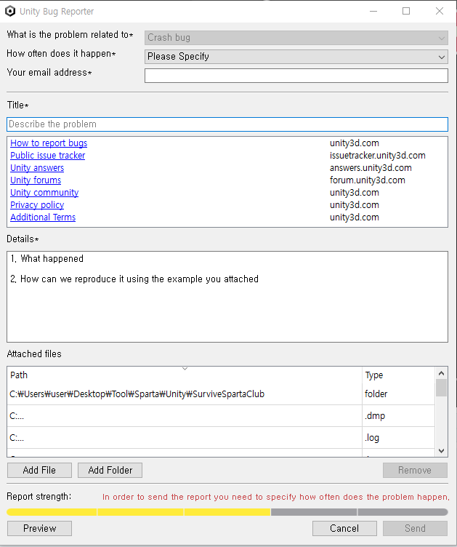The width and height of the screenshot is (457, 547).
Task: Open the 'How often does it happen' dropdown
Action: click(296, 57)
